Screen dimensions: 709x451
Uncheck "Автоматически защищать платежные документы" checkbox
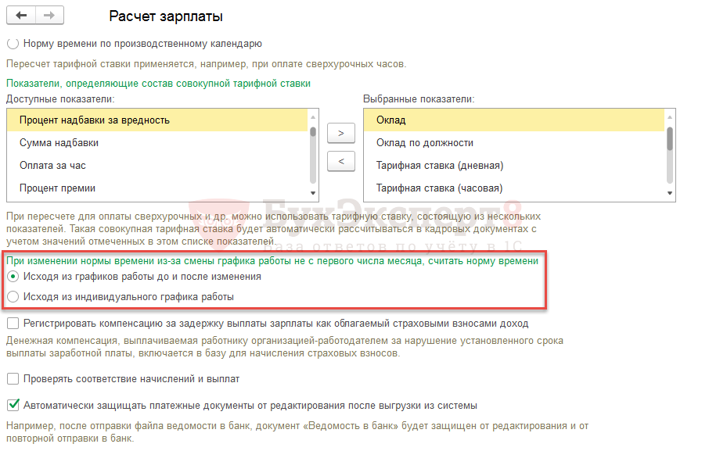tap(13, 405)
